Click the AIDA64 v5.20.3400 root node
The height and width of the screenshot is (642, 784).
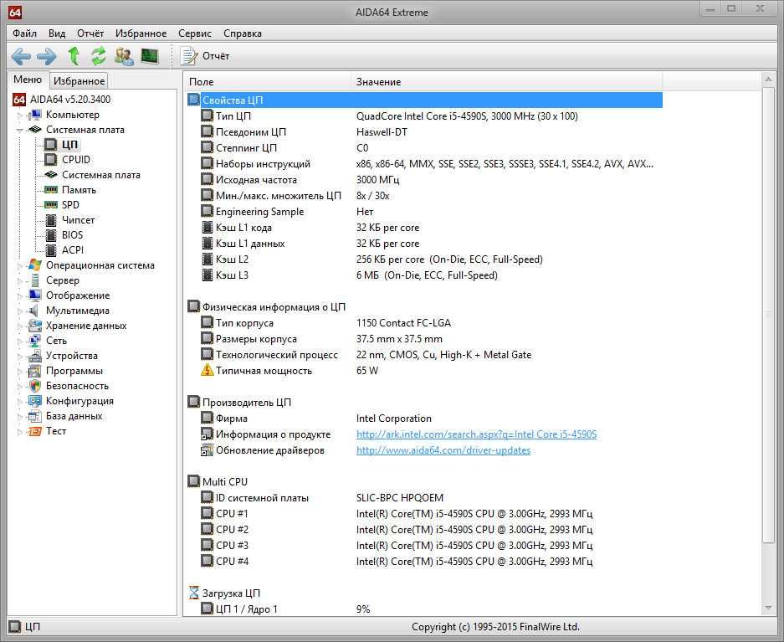click(70, 100)
